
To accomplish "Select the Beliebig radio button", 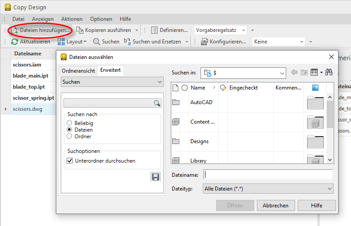I will coord(69,123).
